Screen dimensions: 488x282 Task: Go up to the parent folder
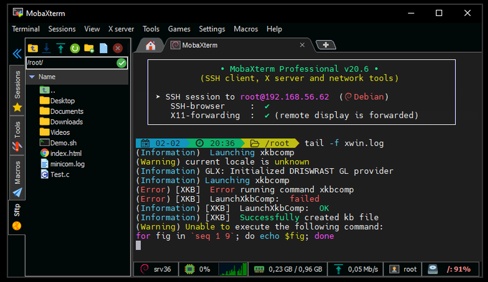pos(33,48)
